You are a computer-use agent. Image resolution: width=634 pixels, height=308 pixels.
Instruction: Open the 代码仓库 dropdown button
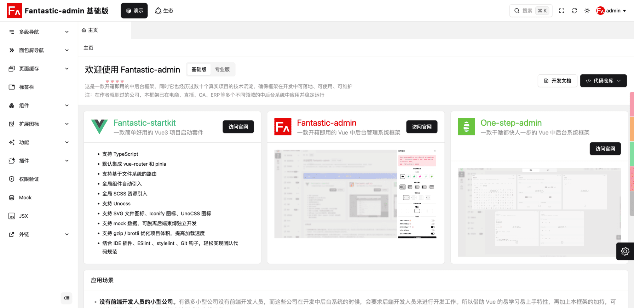603,81
